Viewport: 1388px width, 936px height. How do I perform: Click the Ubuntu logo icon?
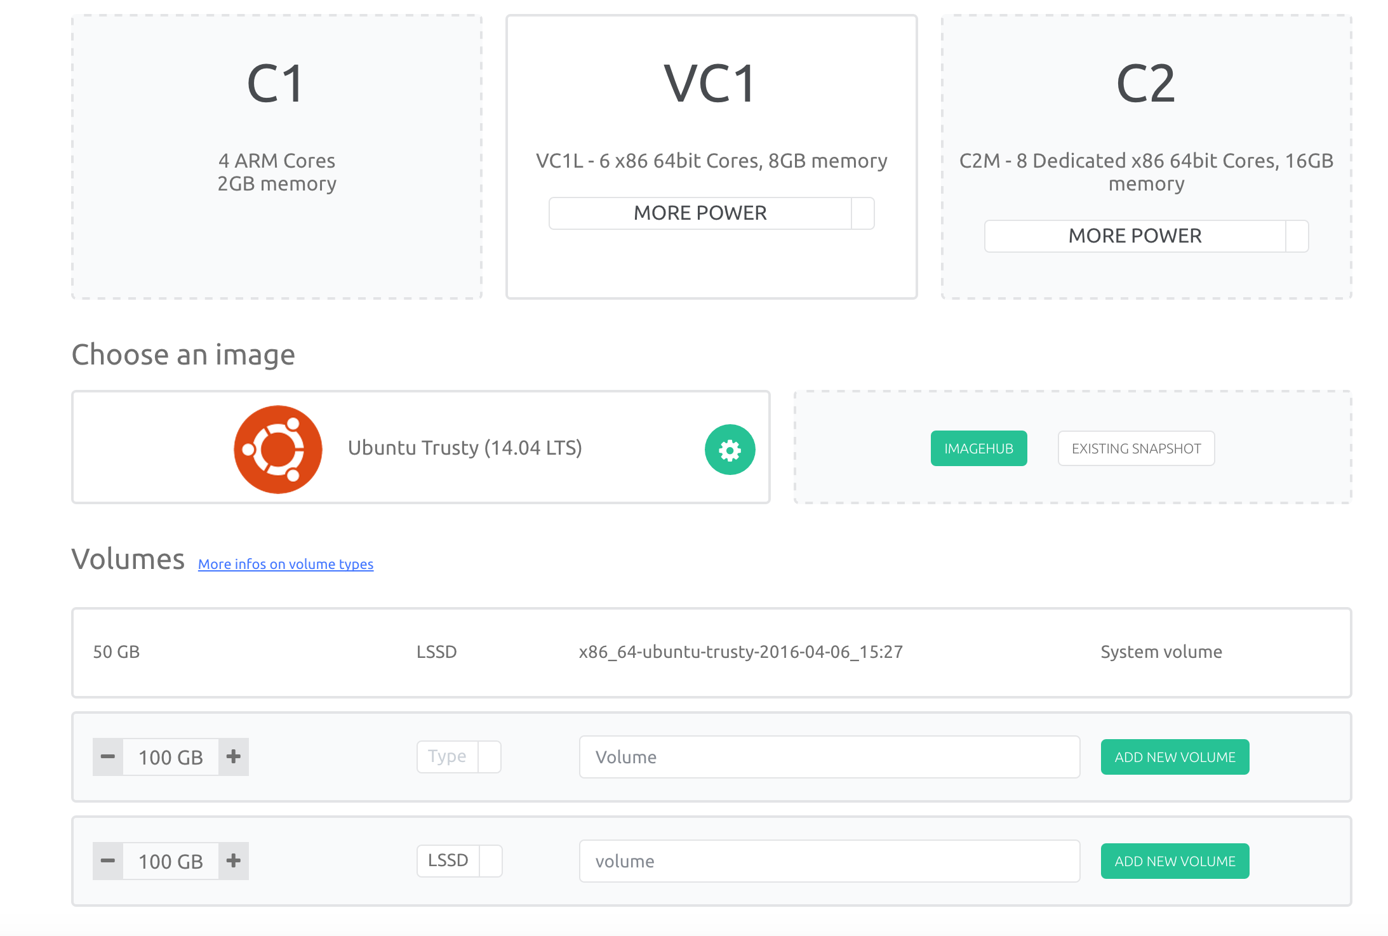click(278, 449)
